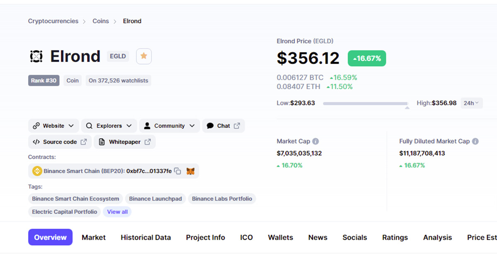Click the Rank #30 badge
This screenshot has width=497, height=260.
[43, 80]
